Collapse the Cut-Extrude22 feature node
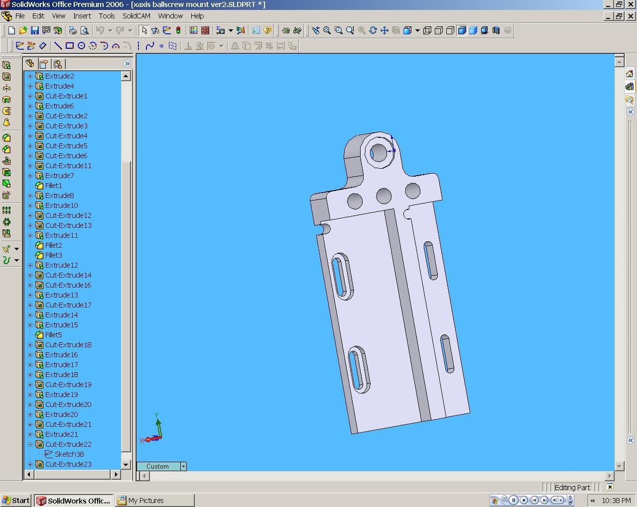 tap(30, 444)
